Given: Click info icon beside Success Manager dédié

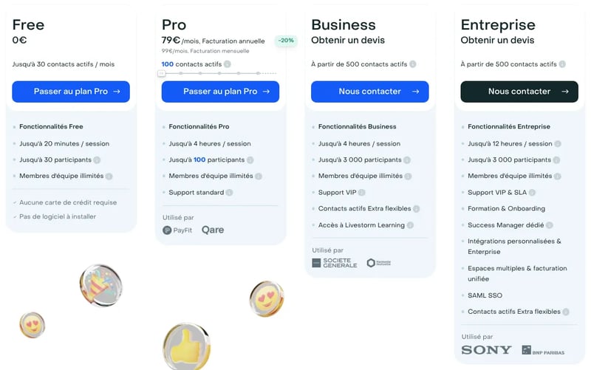Looking at the screenshot, I should pos(549,225).
